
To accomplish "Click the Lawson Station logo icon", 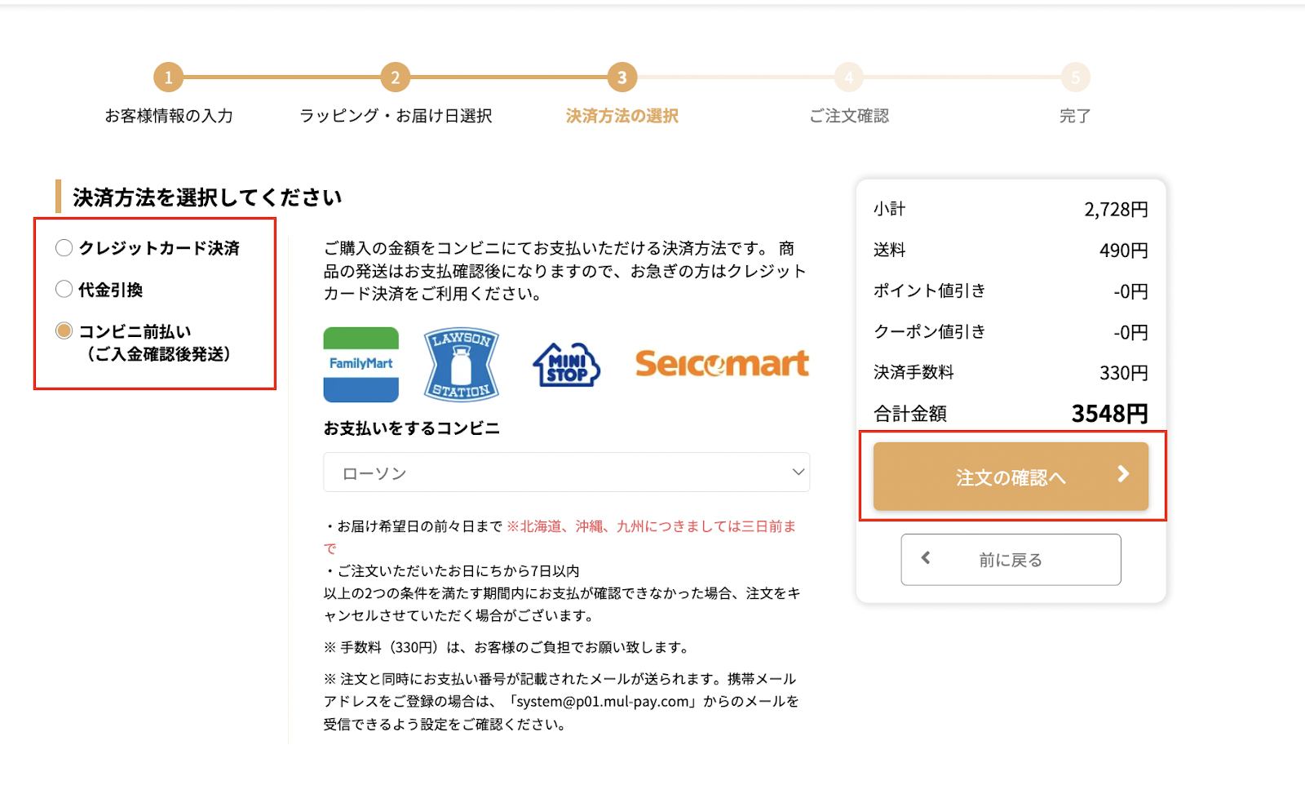I will [x=461, y=364].
